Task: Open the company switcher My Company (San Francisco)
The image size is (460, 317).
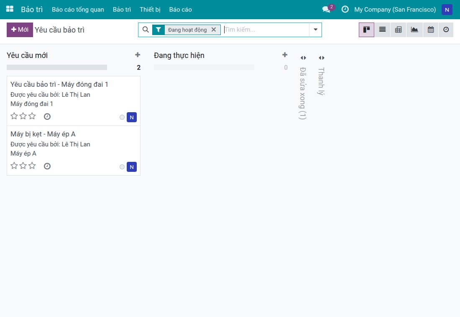Action: 395,9
